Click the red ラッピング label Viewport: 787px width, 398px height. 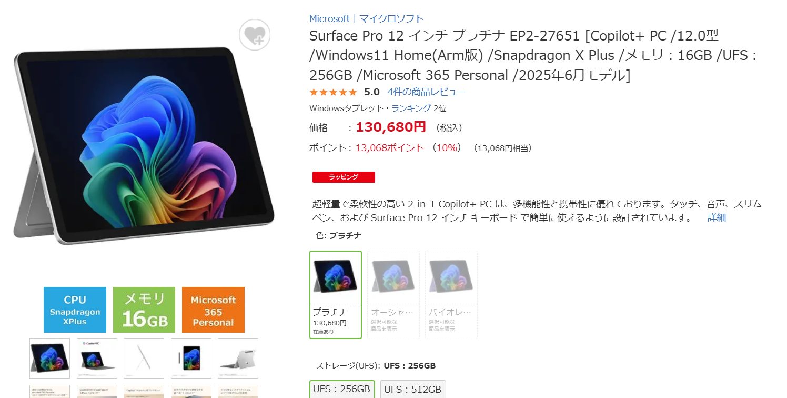pyautogui.click(x=344, y=177)
